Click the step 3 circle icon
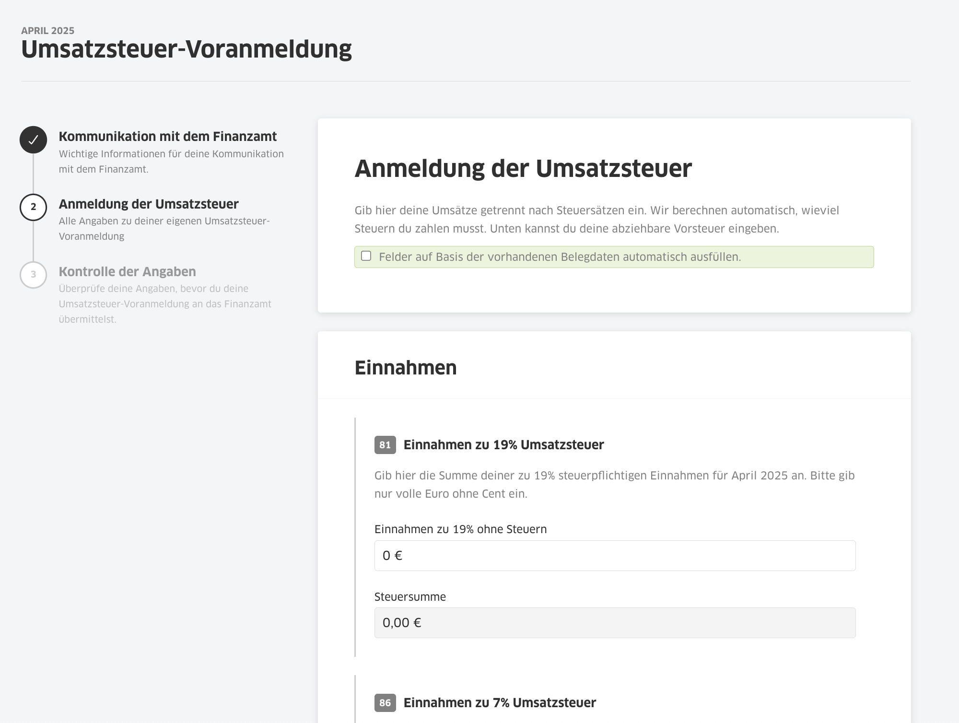 coord(33,275)
